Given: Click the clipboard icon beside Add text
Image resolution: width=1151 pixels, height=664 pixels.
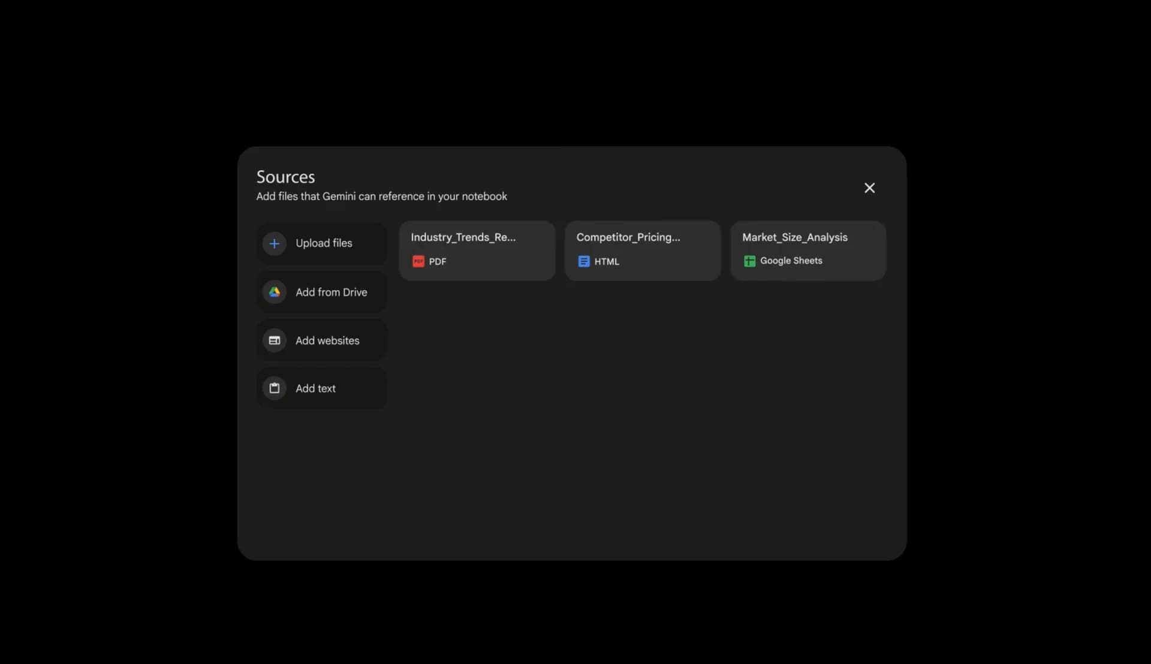Looking at the screenshot, I should pos(274,388).
